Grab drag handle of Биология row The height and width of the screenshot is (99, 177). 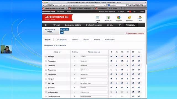(46, 87)
